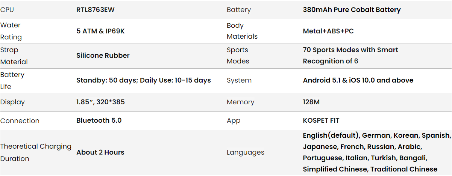Click the Battery Life label

tap(12, 80)
